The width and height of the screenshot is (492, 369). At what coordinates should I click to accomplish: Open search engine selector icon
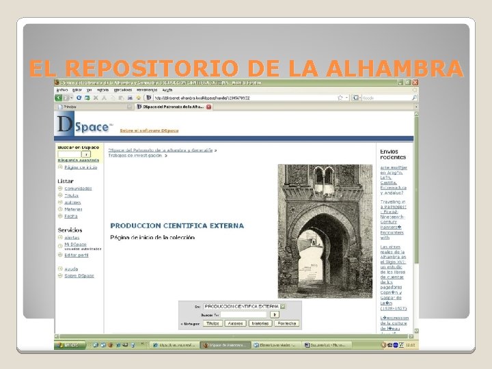[356, 98]
